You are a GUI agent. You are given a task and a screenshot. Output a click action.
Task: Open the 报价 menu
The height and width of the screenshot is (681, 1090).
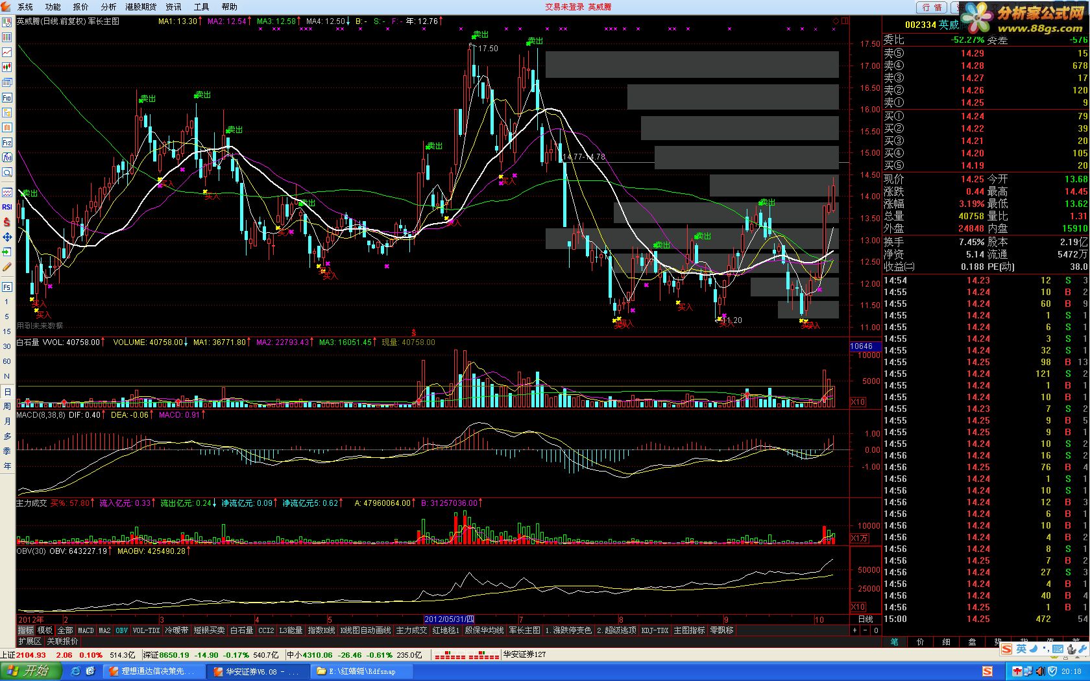pyautogui.click(x=81, y=7)
